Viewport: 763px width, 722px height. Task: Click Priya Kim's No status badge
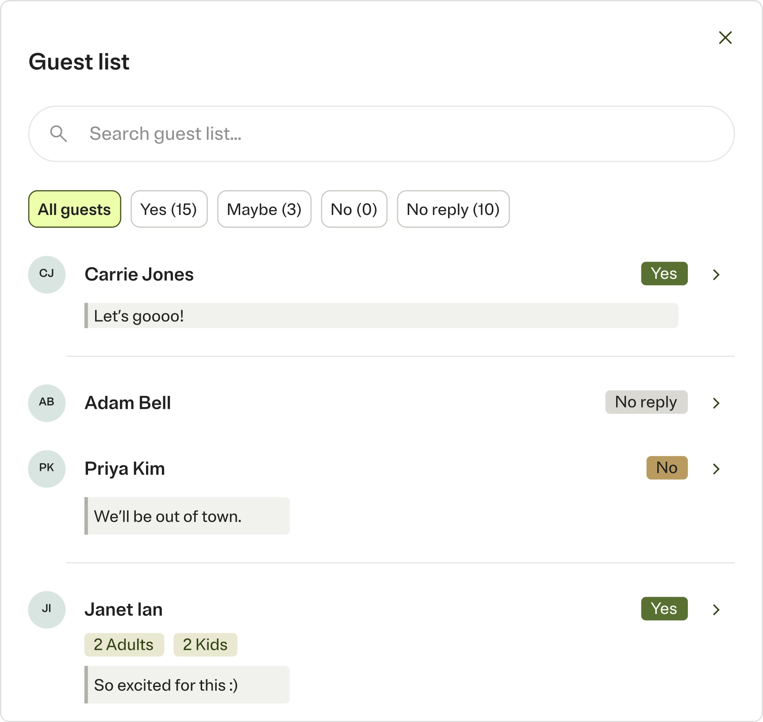pos(667,468)
